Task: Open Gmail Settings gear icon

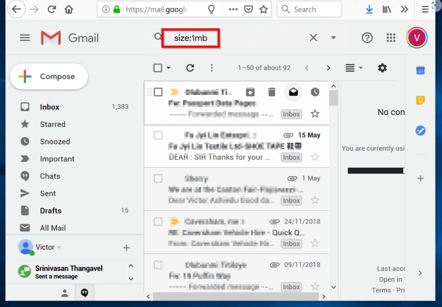Action: (382, 68)
